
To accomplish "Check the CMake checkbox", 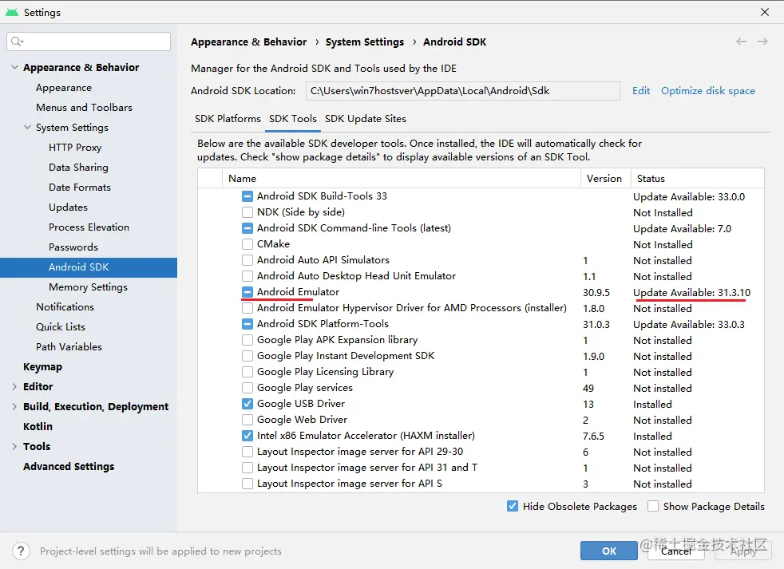I will (247, 244).
